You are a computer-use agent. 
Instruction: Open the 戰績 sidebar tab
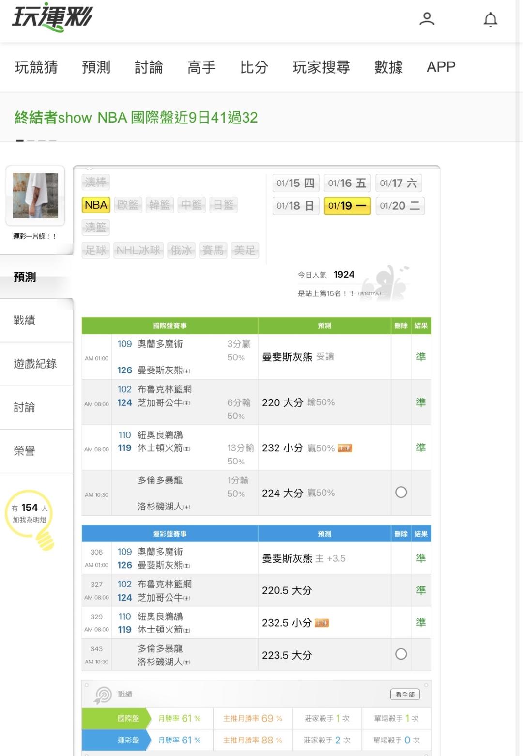pos(25,320)
